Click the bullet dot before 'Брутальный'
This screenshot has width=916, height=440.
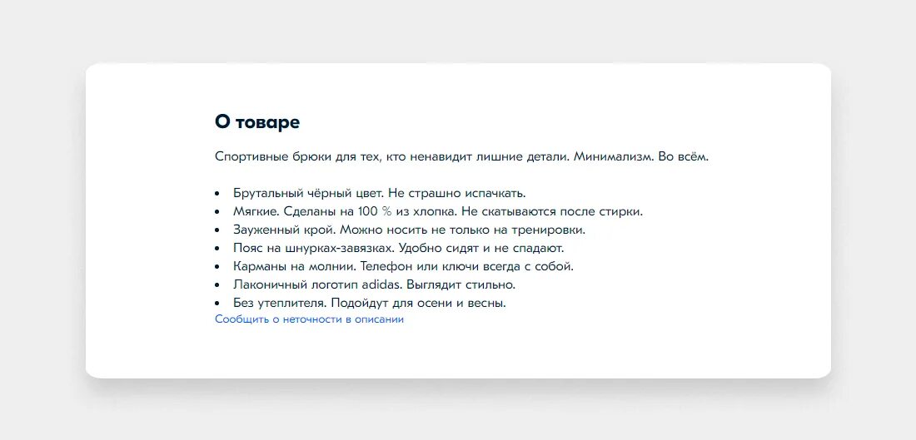217,194
